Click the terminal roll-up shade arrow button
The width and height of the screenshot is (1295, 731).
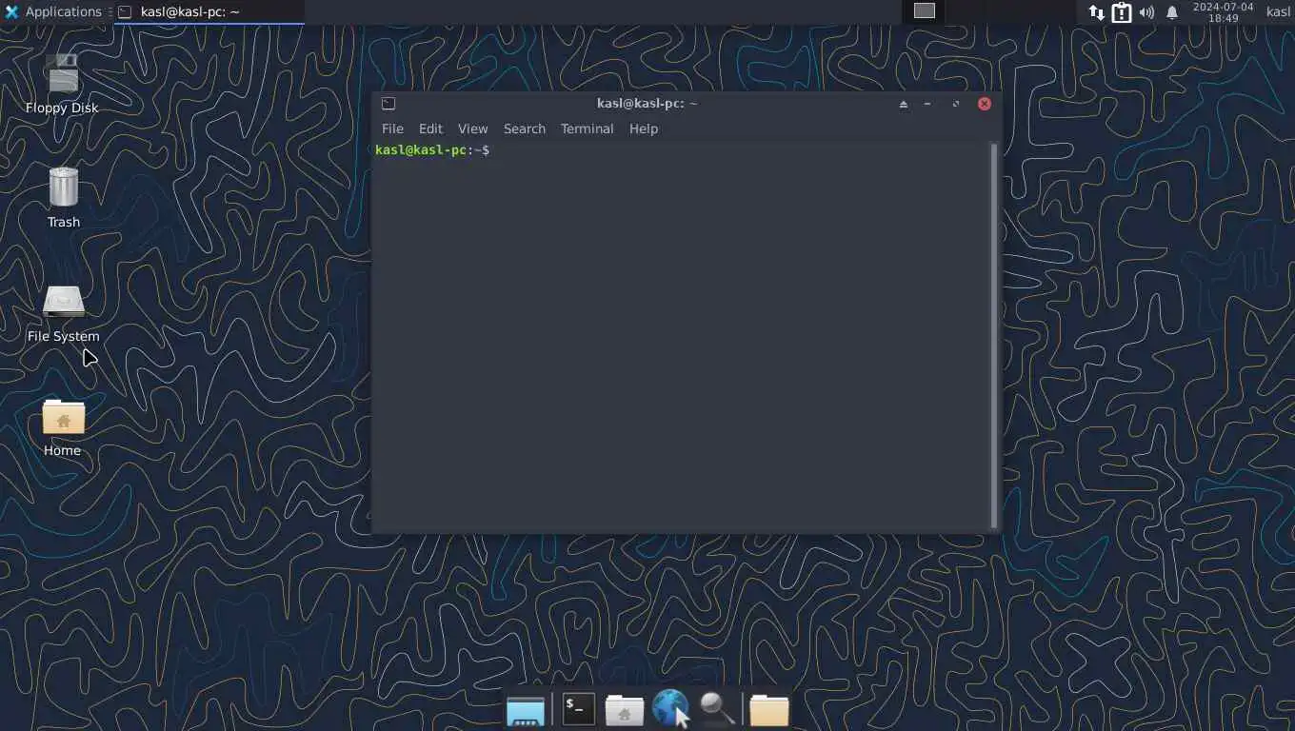[x=903, y=104]
